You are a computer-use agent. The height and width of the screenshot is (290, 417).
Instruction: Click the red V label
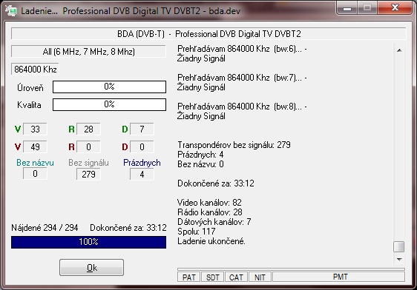pos(18,147)
